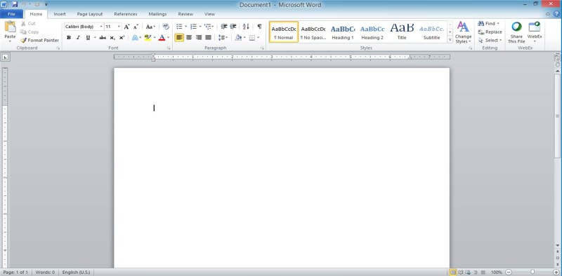The height and width of the screenshot is (276, 562).
Task: Toggle Underline formatting
Action: [88, 38]
